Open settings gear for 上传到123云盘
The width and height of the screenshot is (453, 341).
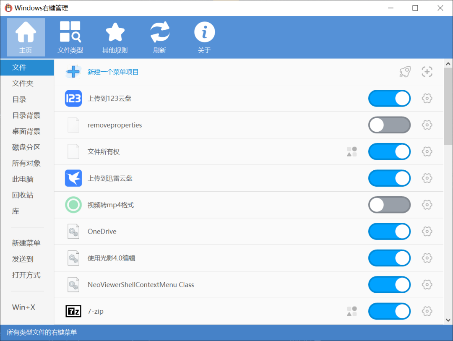[427, 98]
